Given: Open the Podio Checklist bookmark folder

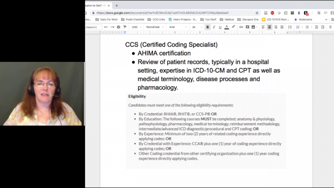Looking at the screenshot, I should pos(133,19).
